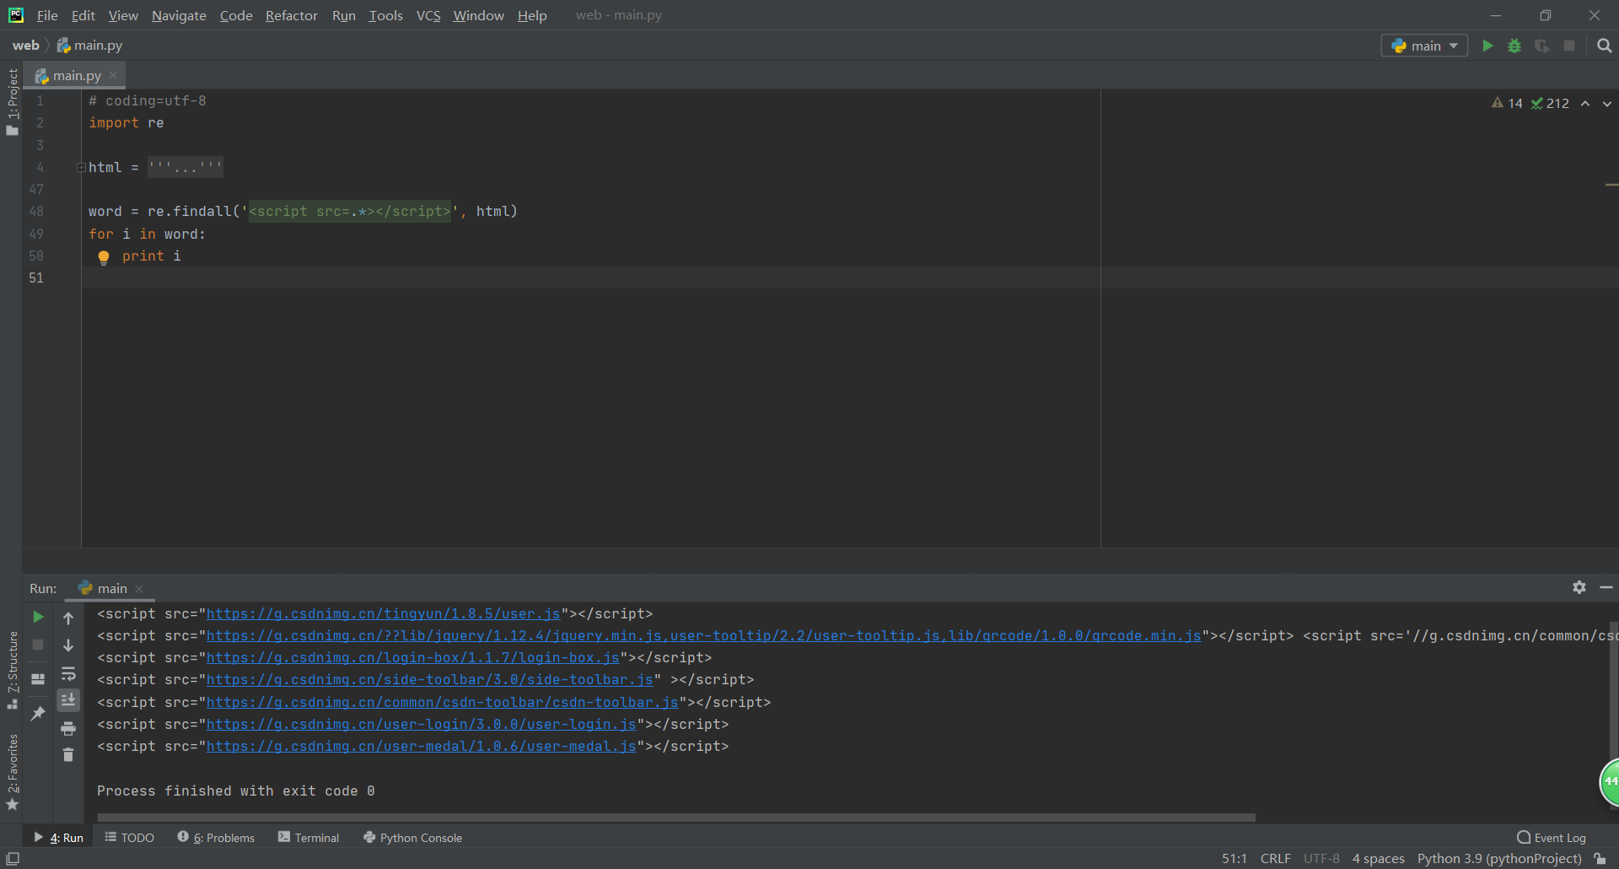1619x869 pixels.
Task: Open the user-medal.js link in output
Action: click(x=422, y=747)
